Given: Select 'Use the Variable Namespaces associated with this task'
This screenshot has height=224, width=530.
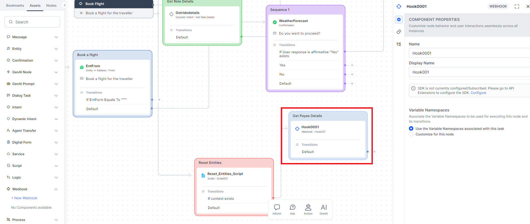Looking at the screenshot, I should point(411,128).
